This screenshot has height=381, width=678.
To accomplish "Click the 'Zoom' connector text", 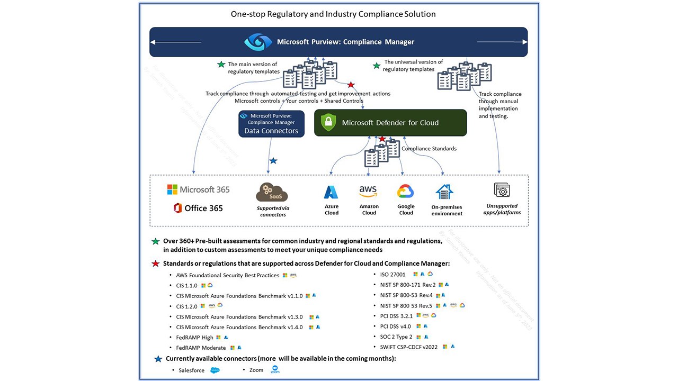I will point(256,370).
